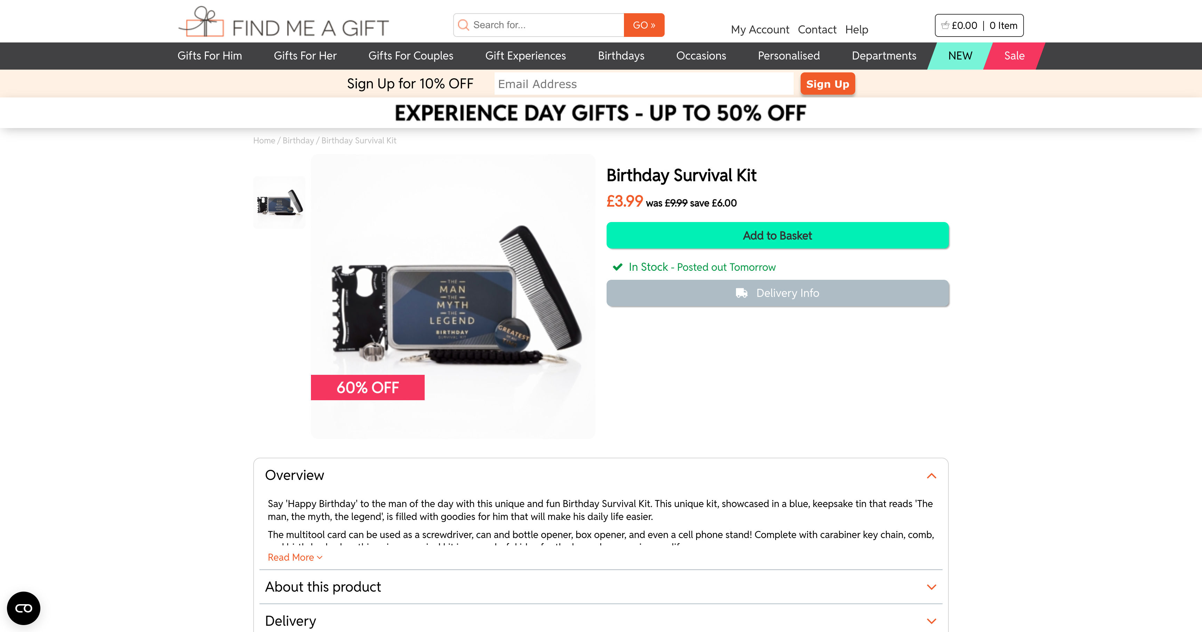Image resolution: width=1202 pixels, height=632 pixels.
Task: Open the accessibility widget in corner
Action: pos(24,608)
